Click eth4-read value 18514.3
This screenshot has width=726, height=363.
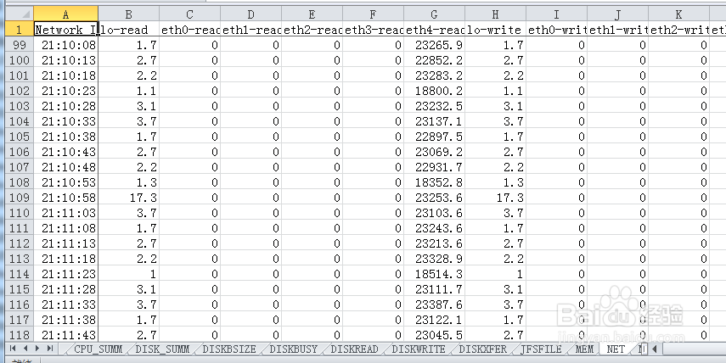[x=434, y=274]
